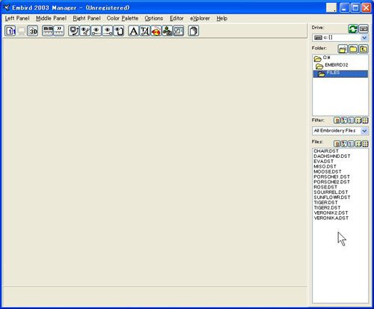The image size is (374, 309).
Task: Click the new folder icon with sparkle
Action: pos(343,49)
